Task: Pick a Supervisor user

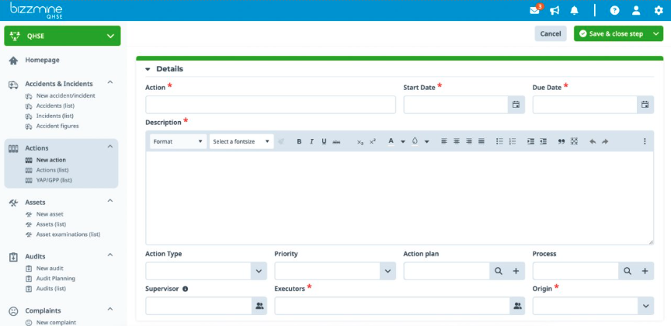Action: point(259,306)
